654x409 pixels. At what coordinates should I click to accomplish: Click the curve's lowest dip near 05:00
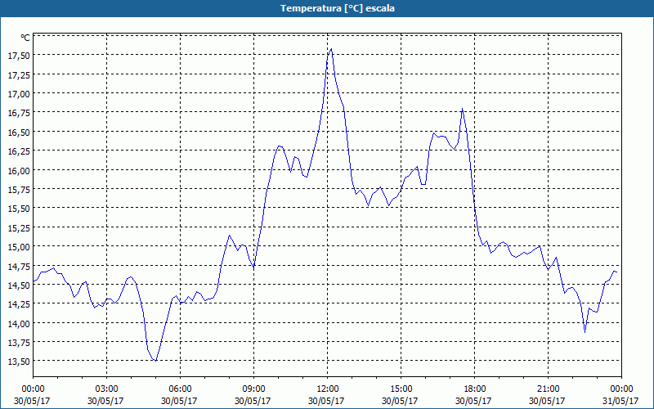point(155,361)
